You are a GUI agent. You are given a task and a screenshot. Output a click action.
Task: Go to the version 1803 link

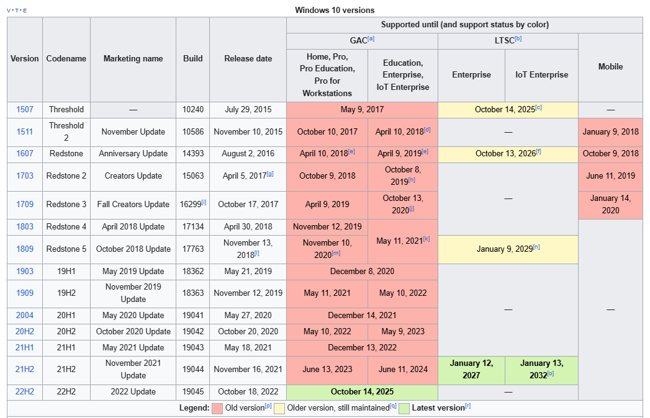(x=24, y=226)
